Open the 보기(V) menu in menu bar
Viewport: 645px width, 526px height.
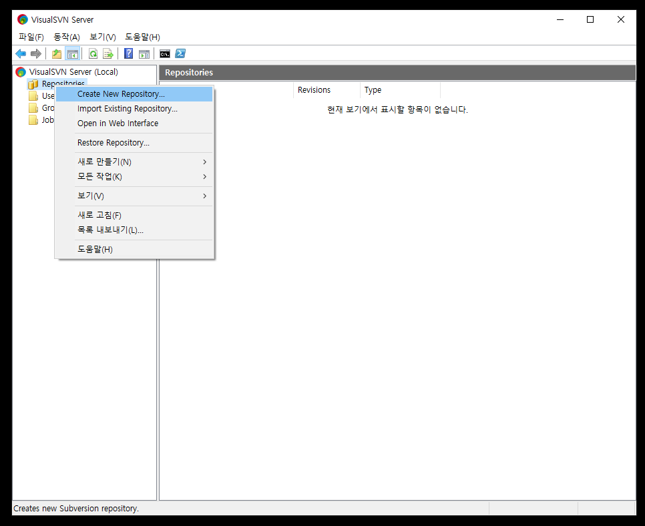tap(103, 37)
